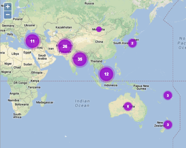
Task: Click the Kenya label
Action: point(35,81)
